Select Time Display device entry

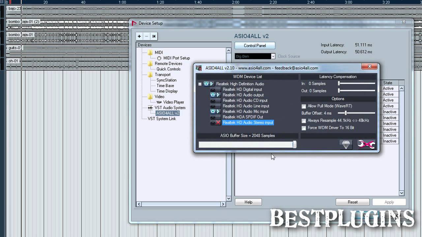point(167,91)
